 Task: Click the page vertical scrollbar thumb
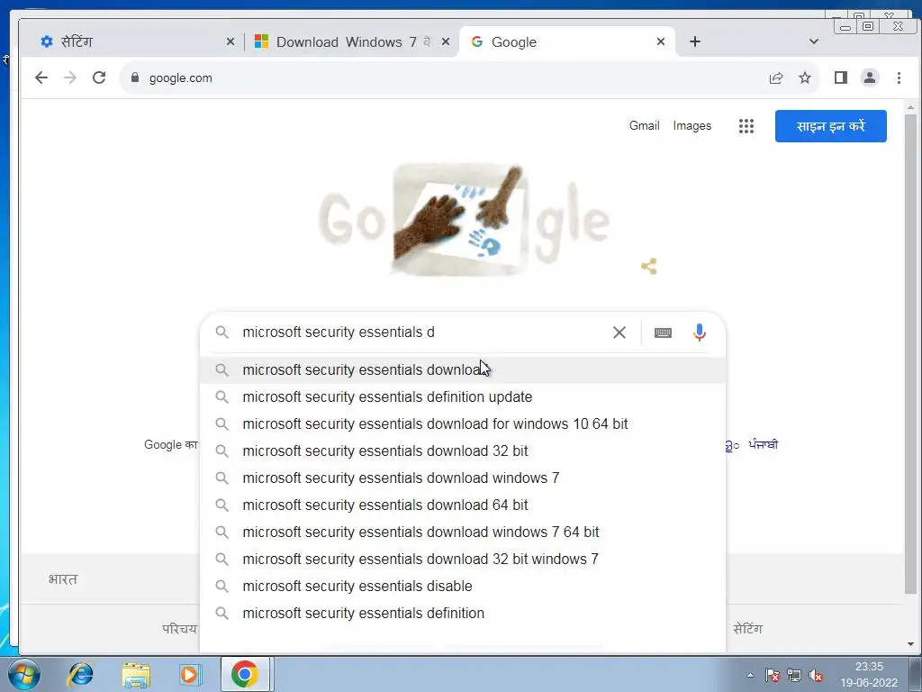pyautogui.click(x=910, y=354)
